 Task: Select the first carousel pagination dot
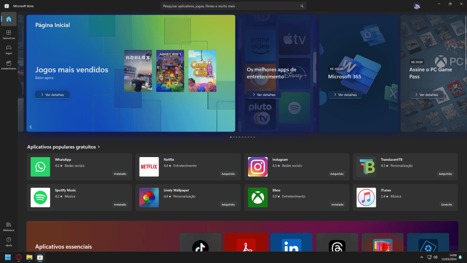click(230, 137)
